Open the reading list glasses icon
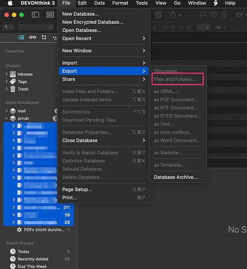247x269 pixels. point(32,37)
